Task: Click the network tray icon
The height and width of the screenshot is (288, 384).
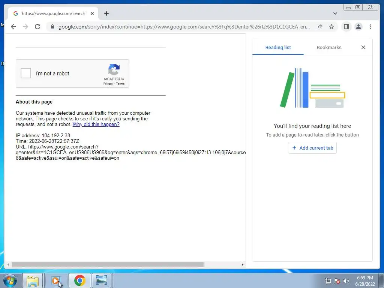Action: (328, 281)
